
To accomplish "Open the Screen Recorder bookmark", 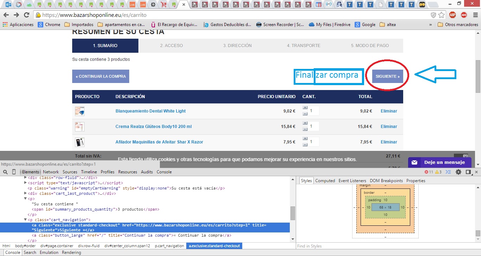I will pyautogui.click(x=280, y=25).
